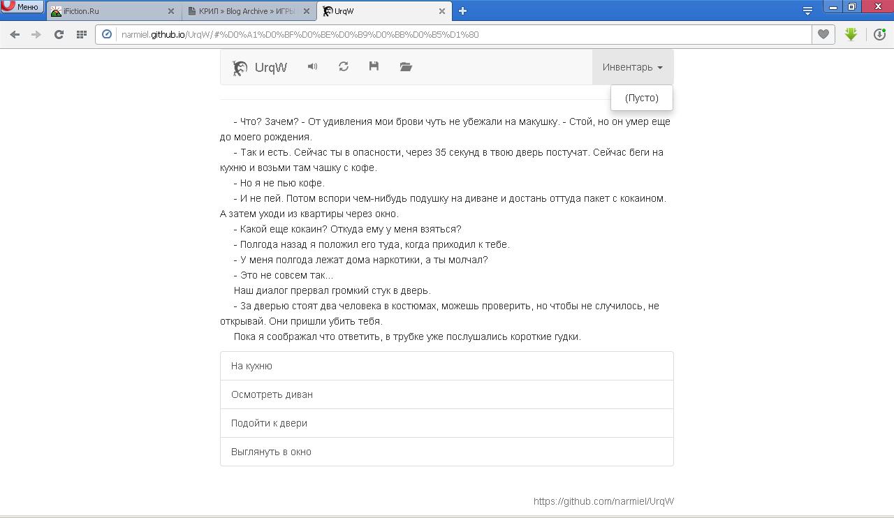Click the green download arrow extension icon
The height and width of the screenshot is (518, 894).
coord(851,34)
